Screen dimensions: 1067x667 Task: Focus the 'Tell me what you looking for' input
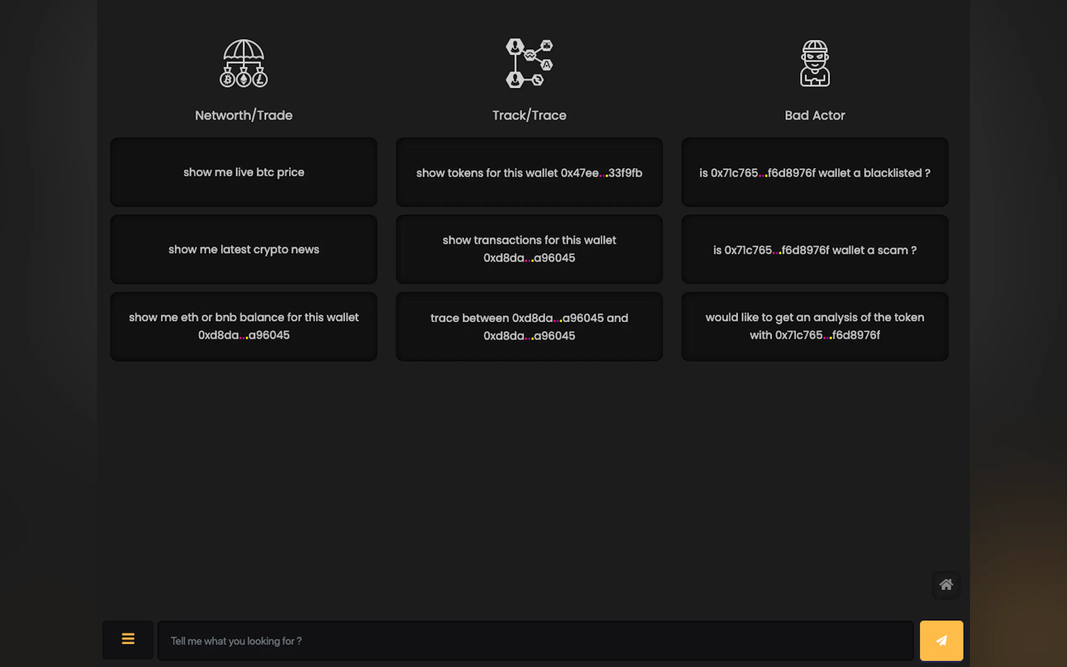tap(535, 641)
